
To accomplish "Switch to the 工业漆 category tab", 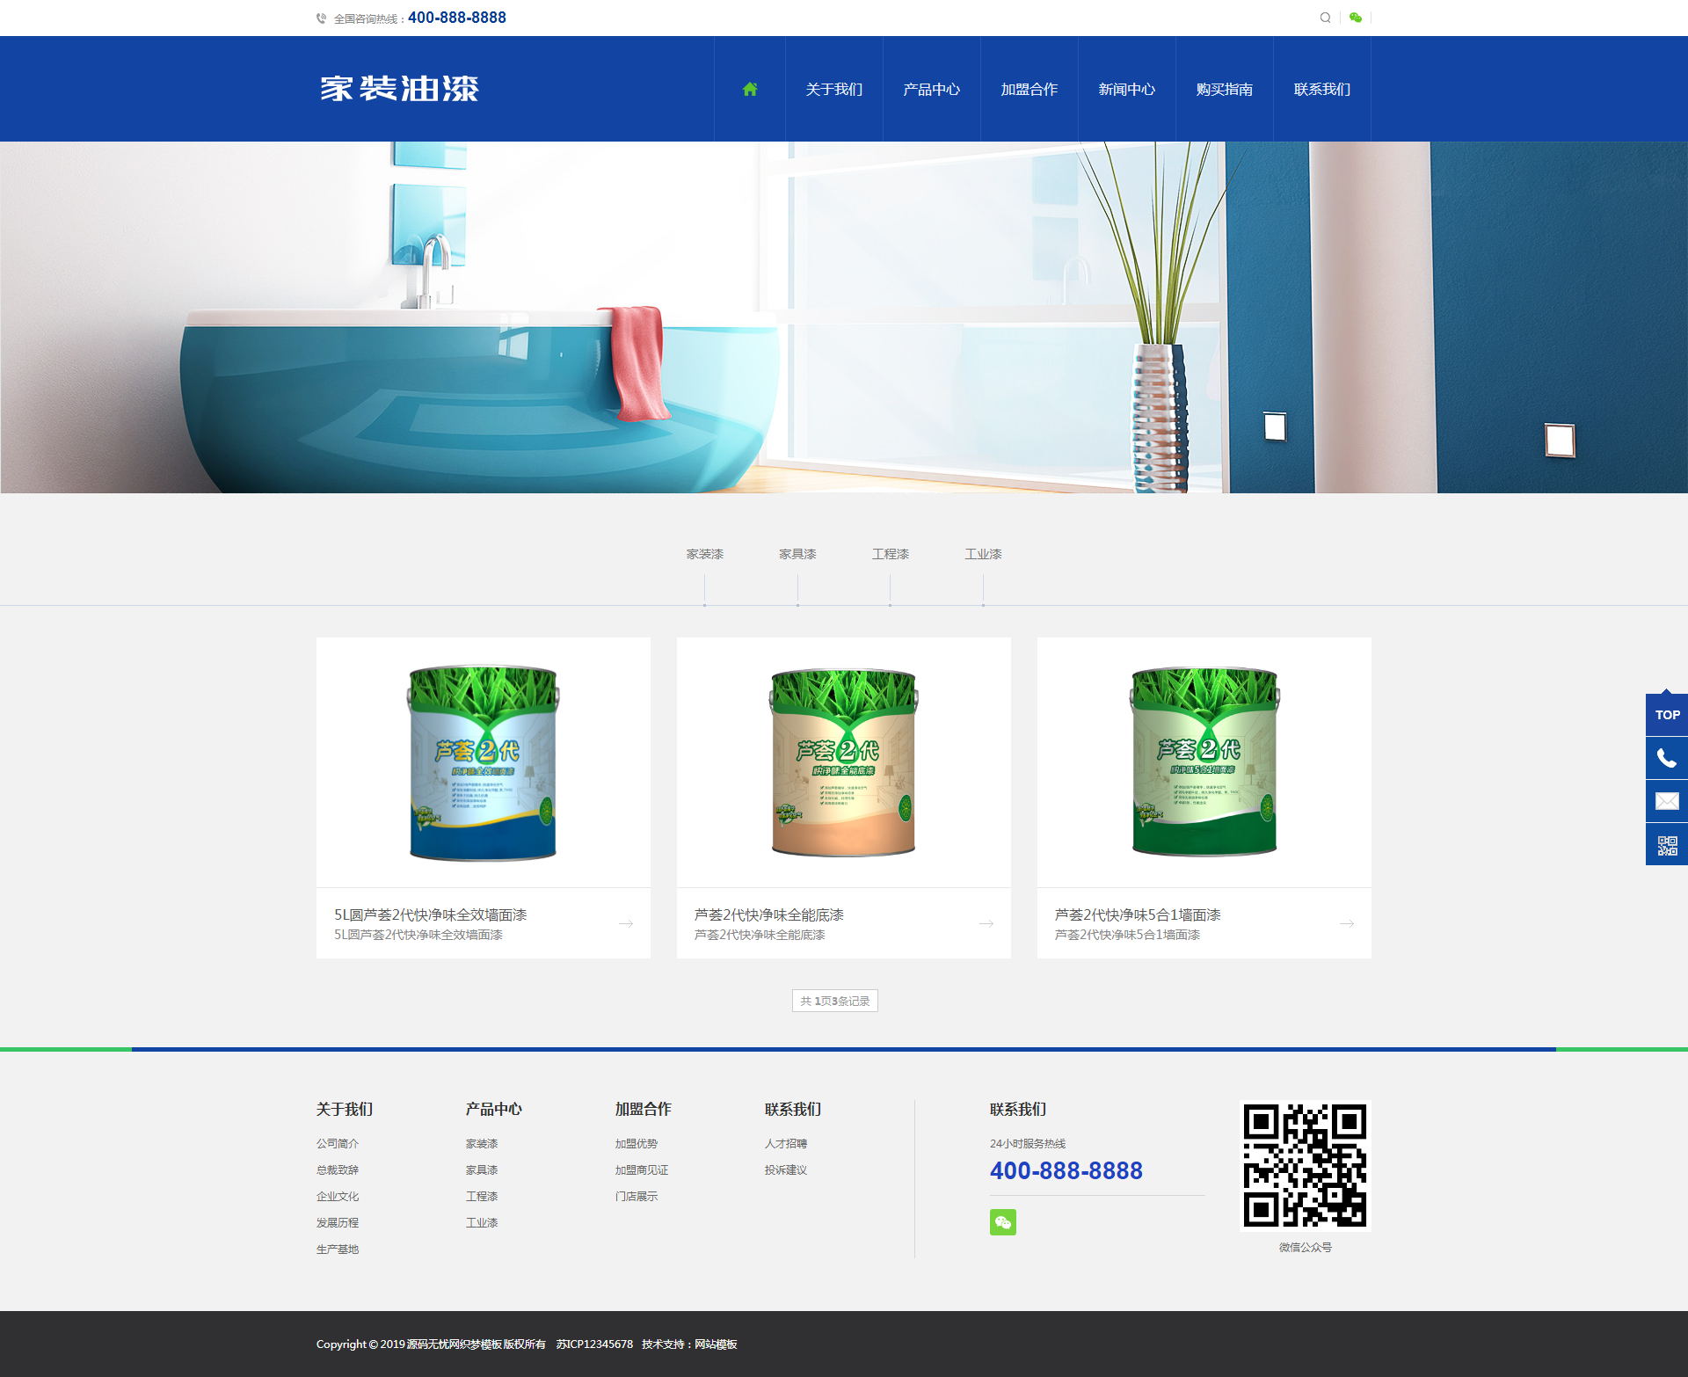I will (x=983, y=554).
